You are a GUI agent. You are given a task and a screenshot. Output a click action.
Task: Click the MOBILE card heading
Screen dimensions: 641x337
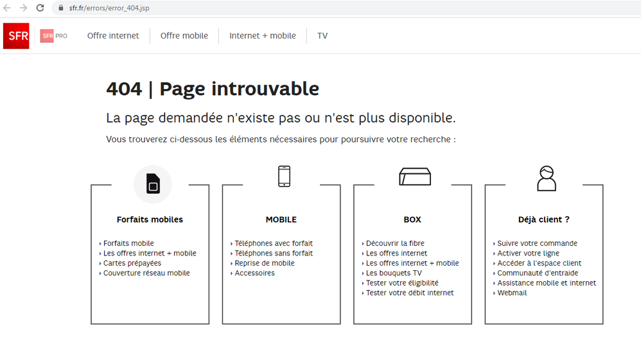[281, 220]
